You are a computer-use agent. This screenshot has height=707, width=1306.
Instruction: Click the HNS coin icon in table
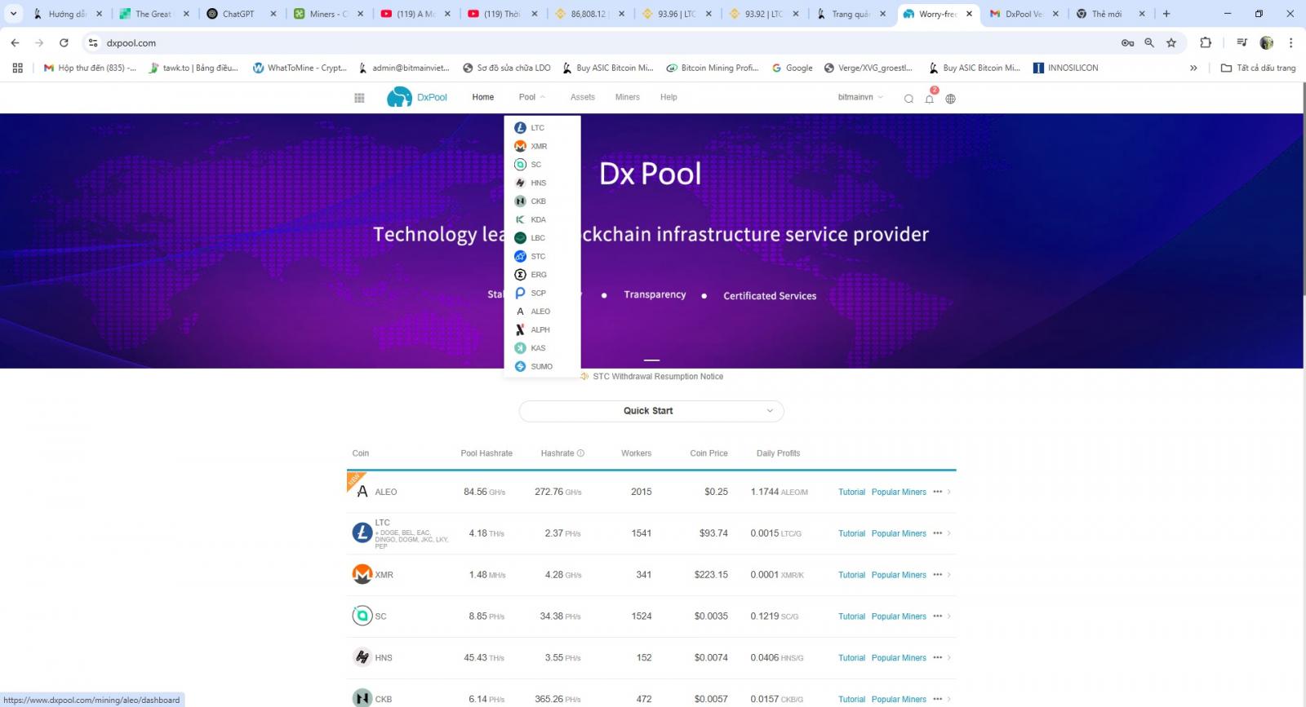coord(362,657)
